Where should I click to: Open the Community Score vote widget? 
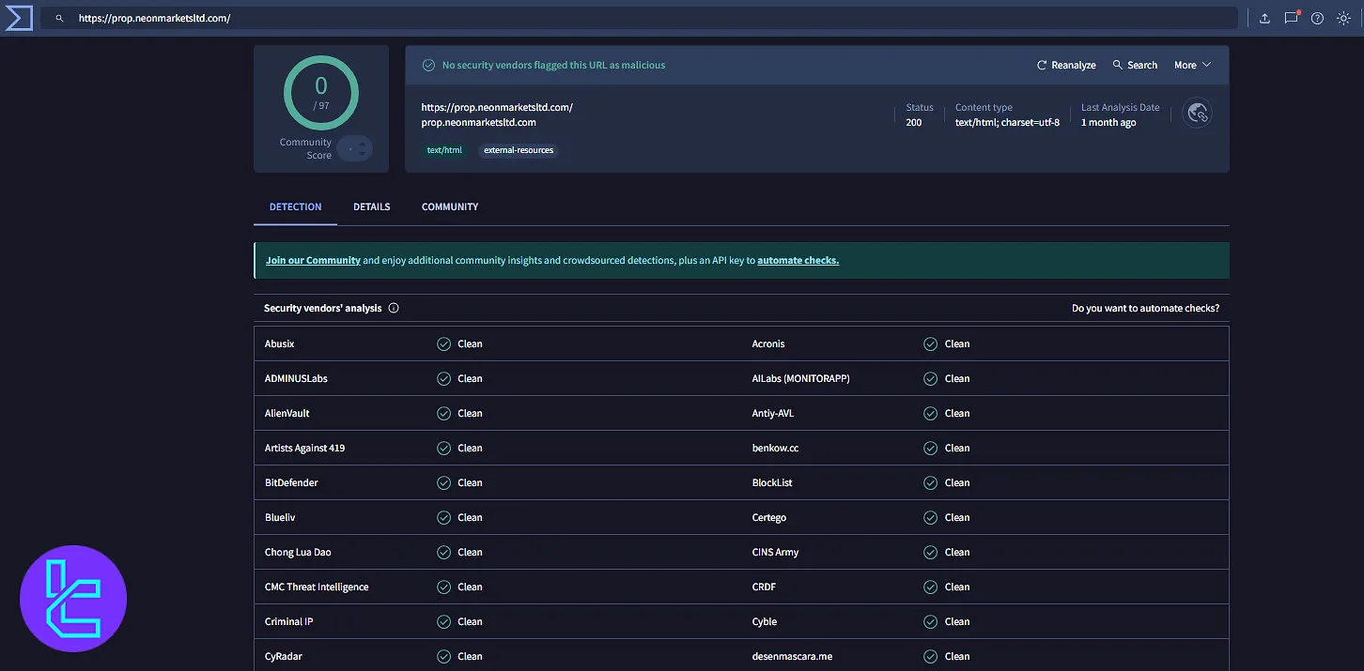pyautogui.click(x=353, y=147)
